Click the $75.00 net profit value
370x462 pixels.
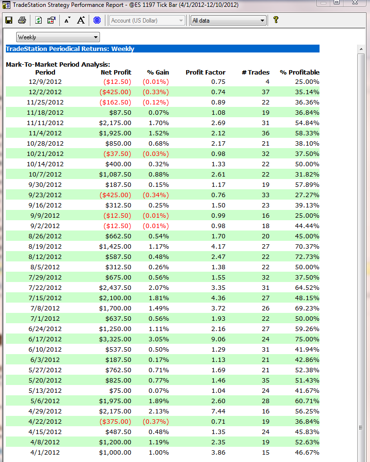120,391
